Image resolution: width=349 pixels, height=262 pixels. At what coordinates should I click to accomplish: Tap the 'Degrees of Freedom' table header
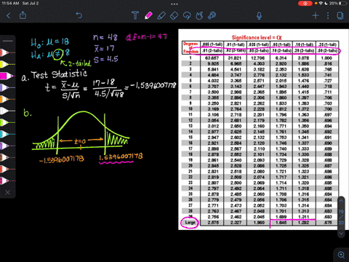190,47
